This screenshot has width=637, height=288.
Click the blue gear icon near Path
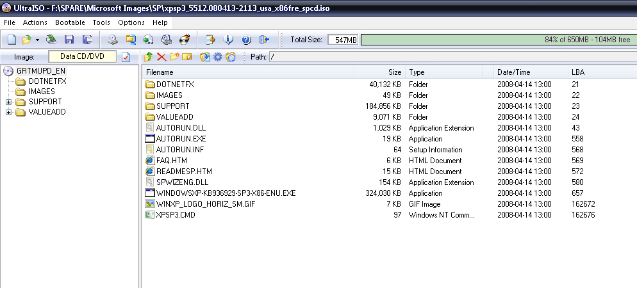tap(218, 57)
